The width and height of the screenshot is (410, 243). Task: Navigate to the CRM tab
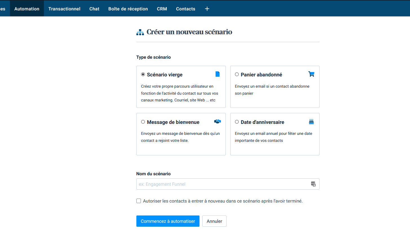pyautogui.click(x=162, y=9)
